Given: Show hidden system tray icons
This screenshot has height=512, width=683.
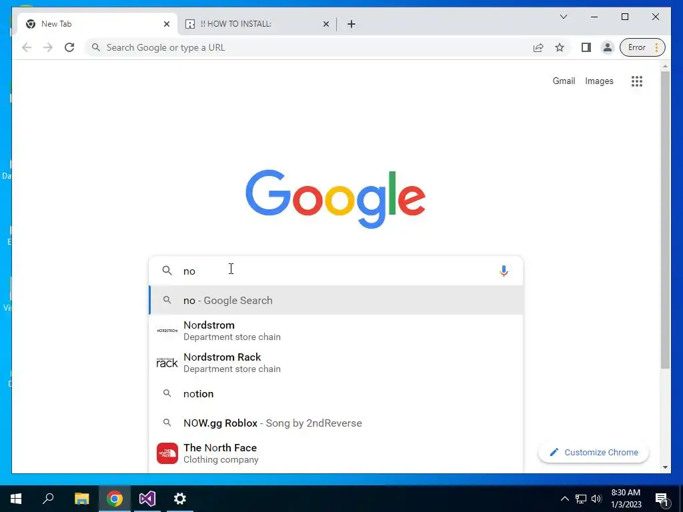Looking at the screenshot, I should point(564,499).
